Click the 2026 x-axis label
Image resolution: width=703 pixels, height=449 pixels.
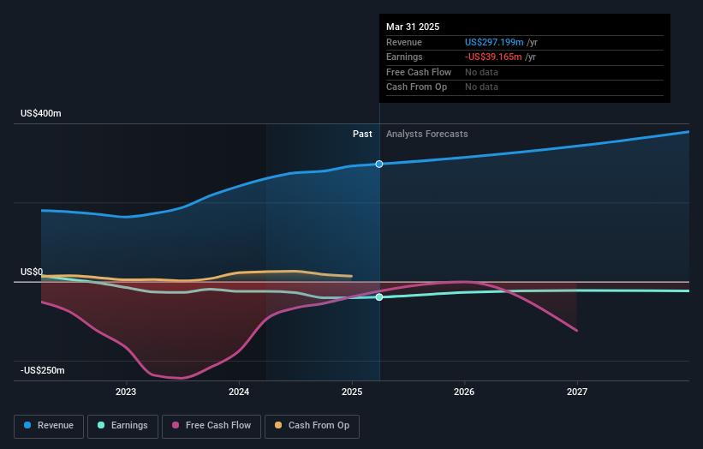click(464, 392)
